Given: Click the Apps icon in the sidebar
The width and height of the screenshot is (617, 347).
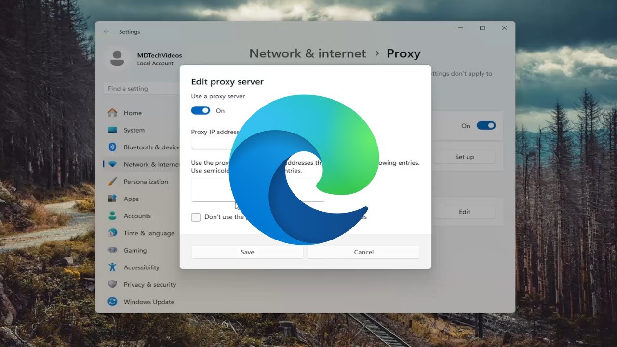Looking at the screenshot, I should click(112, 199).
